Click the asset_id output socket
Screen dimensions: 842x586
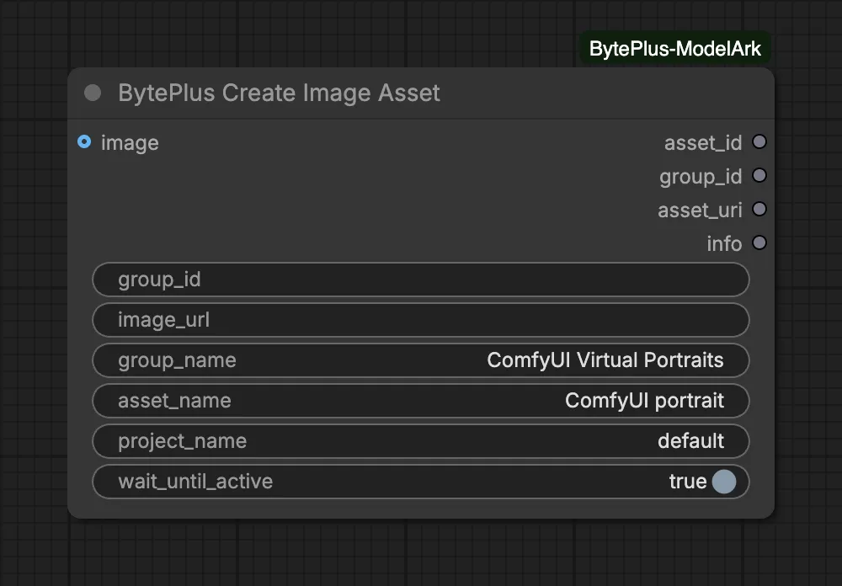coord(759,141)
